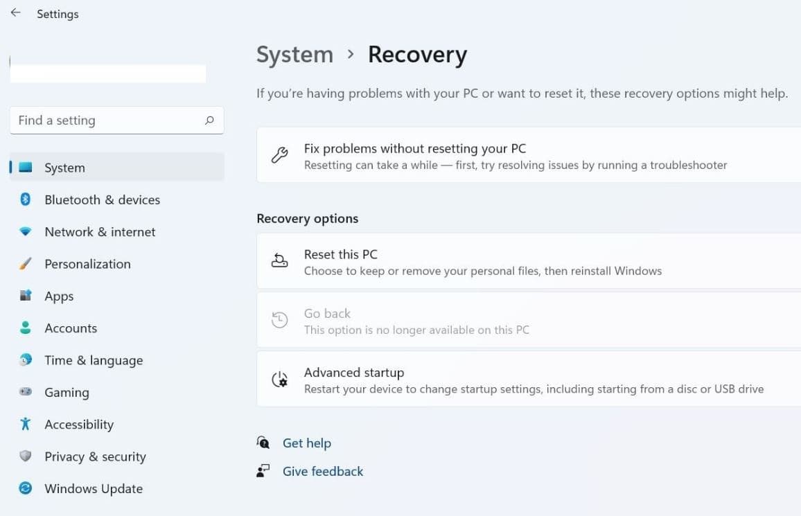Click the back arrow in Settings header

click(x=15, y=13)
